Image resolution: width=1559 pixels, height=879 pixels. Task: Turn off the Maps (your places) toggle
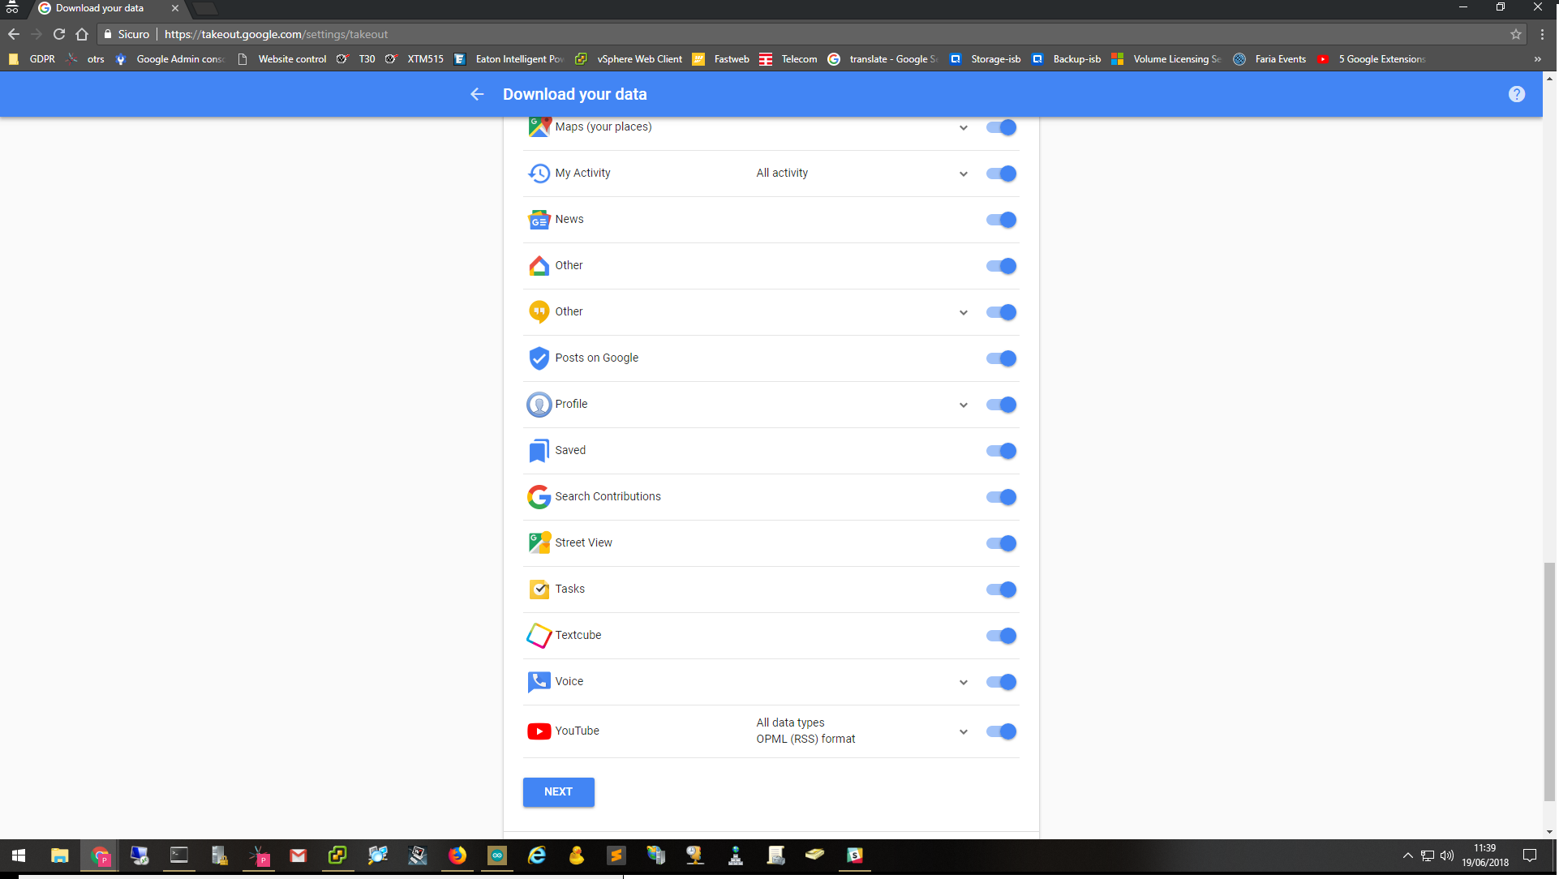[x=1001, y=127]
